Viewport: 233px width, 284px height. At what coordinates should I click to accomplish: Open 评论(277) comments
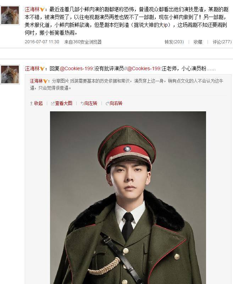click(x=222, y=42)
